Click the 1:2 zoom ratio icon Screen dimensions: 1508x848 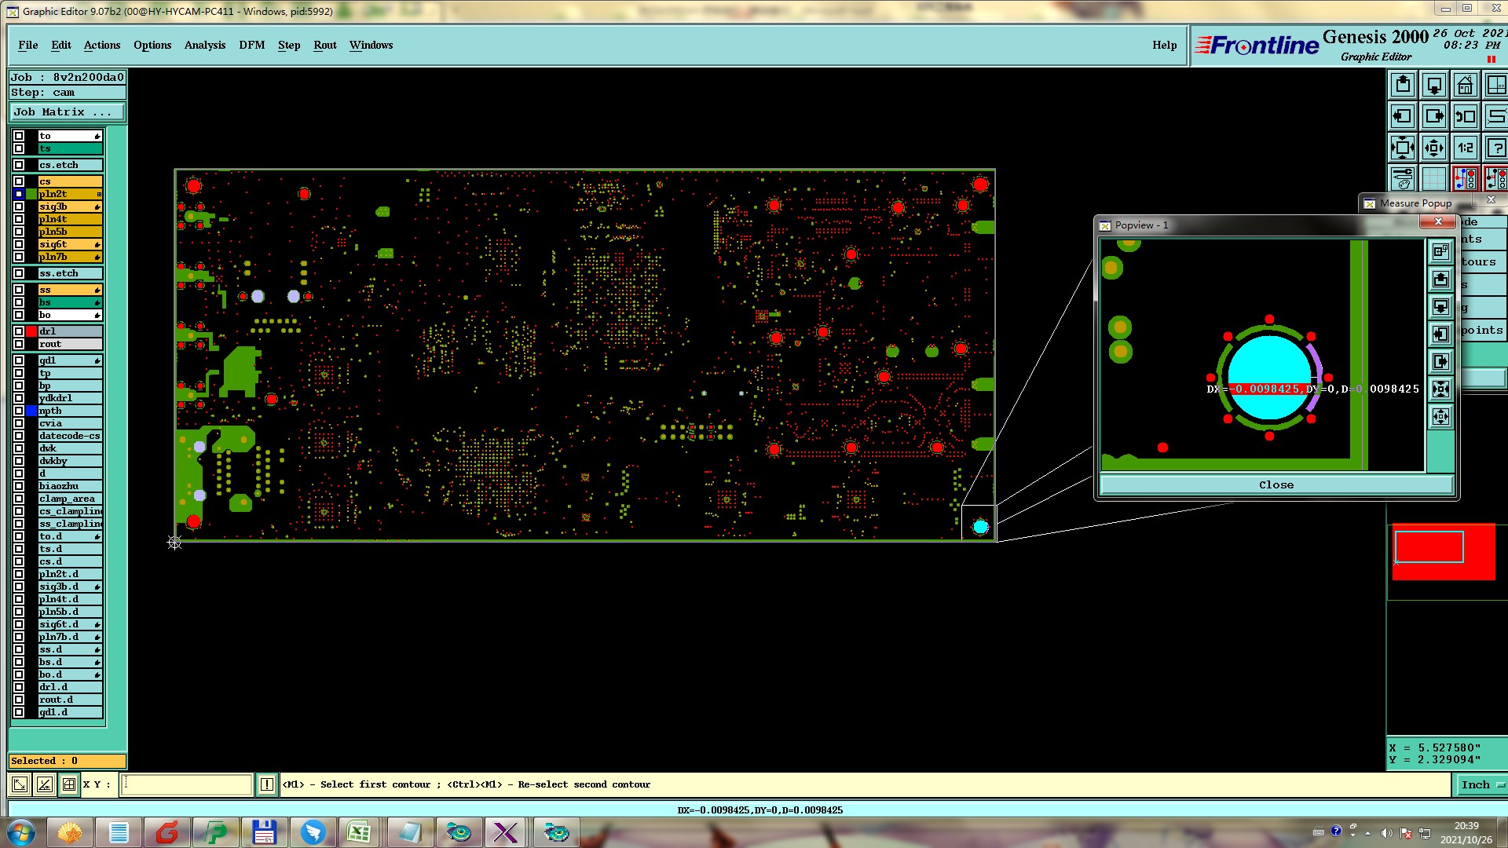(x=1465, y=148)
